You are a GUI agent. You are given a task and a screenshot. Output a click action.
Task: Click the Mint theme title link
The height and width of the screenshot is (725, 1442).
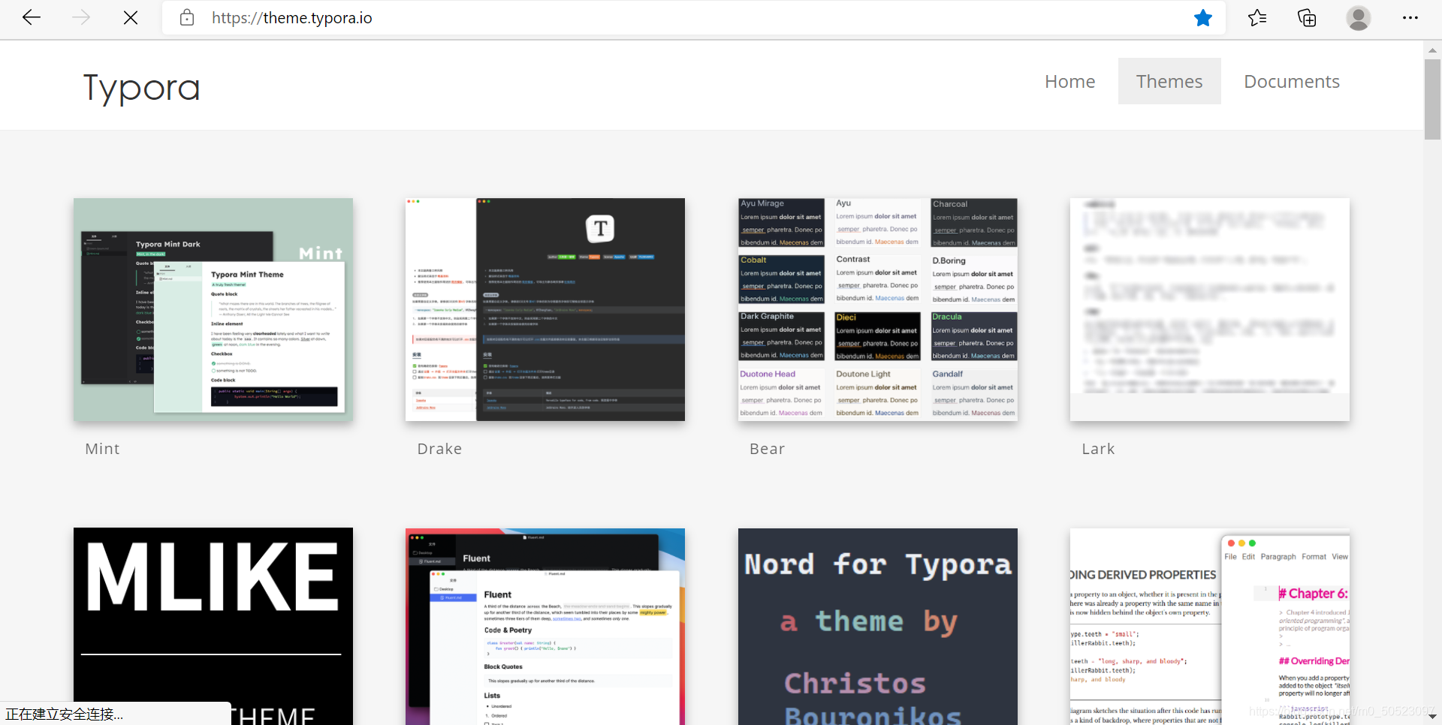[x=102, y=449]
